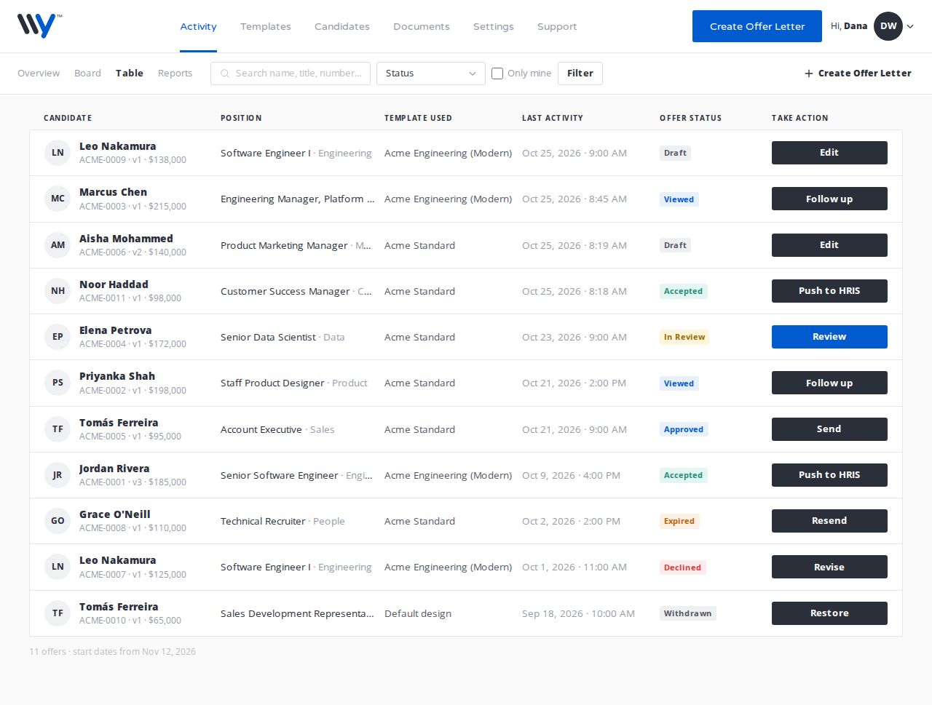Click the Senior Data Scientist position text
Image resolution: width=932 pixels, height=705 pixels.
(x=268, y=337)
